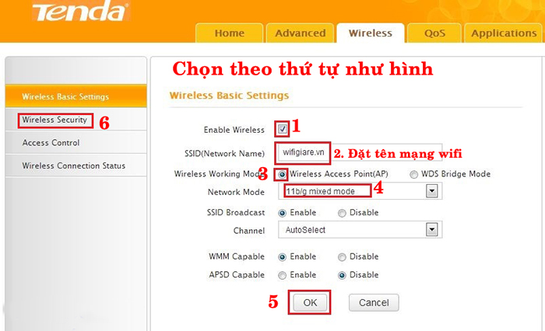Disable SSID Broadcast
Screen dimensions: 545x331
coord(342,213)
